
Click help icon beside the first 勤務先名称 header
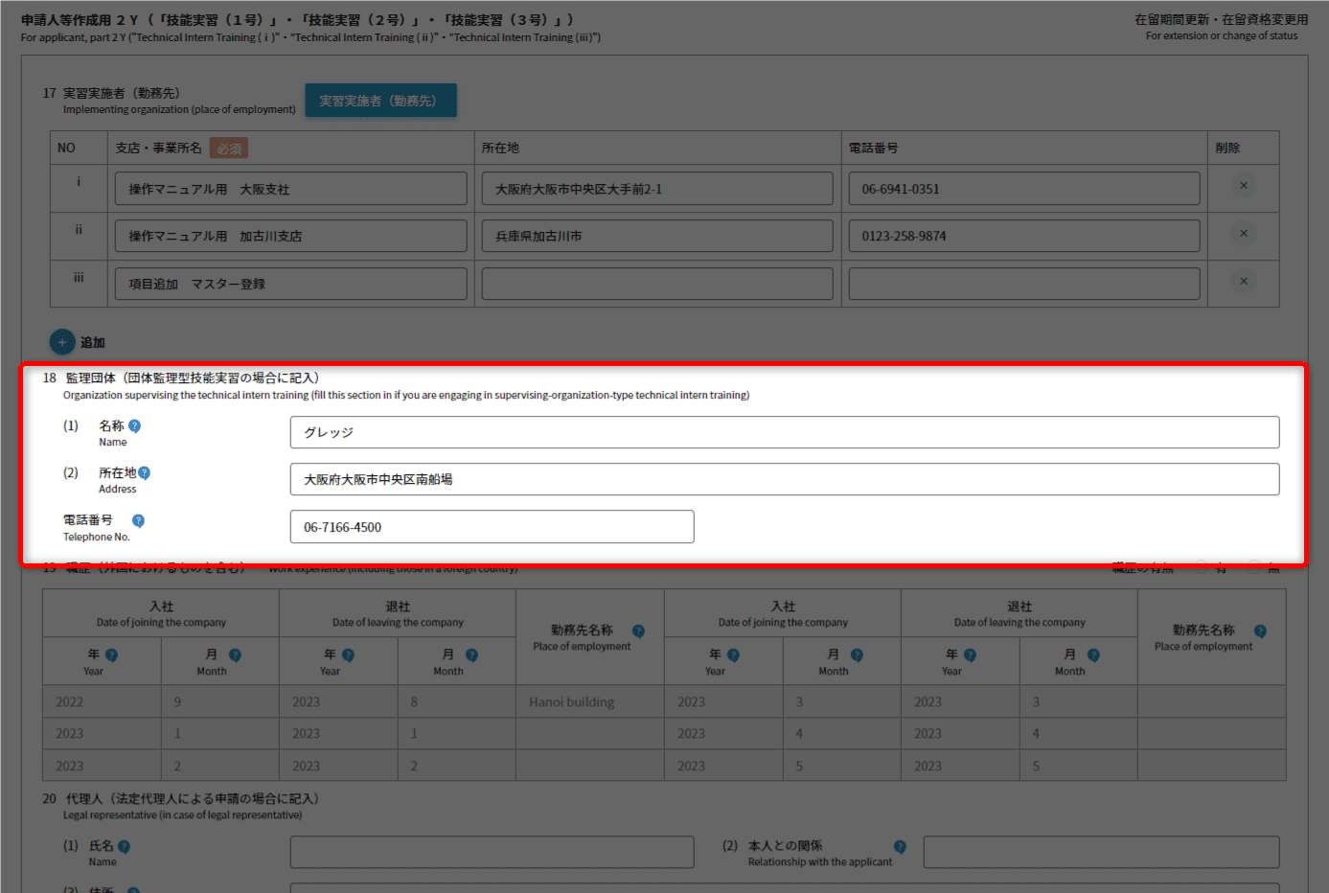click(x=638, y=631)
